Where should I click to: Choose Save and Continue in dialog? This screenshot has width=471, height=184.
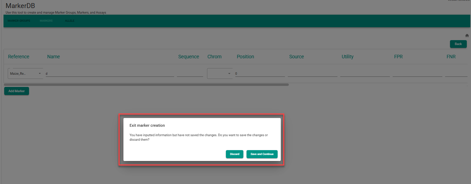[x=262, y=154]
